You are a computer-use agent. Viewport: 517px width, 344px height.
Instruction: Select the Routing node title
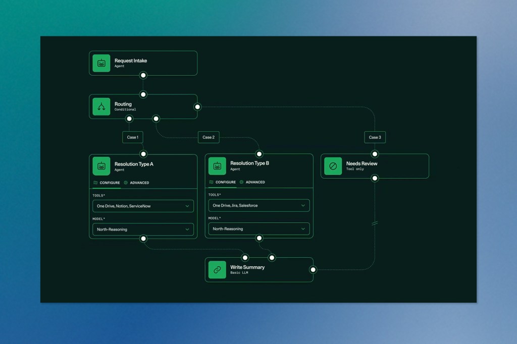[x=123, y=104]
